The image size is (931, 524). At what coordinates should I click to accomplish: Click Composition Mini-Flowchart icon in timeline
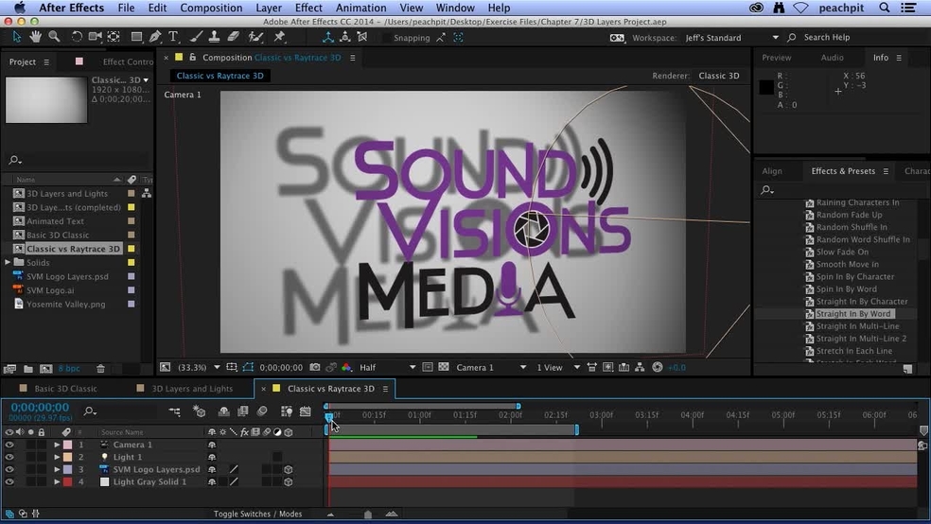click(x=174, y=410)
